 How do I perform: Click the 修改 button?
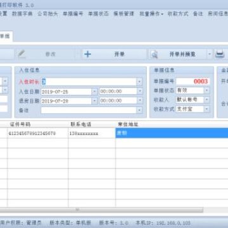(x=51, y=54)
